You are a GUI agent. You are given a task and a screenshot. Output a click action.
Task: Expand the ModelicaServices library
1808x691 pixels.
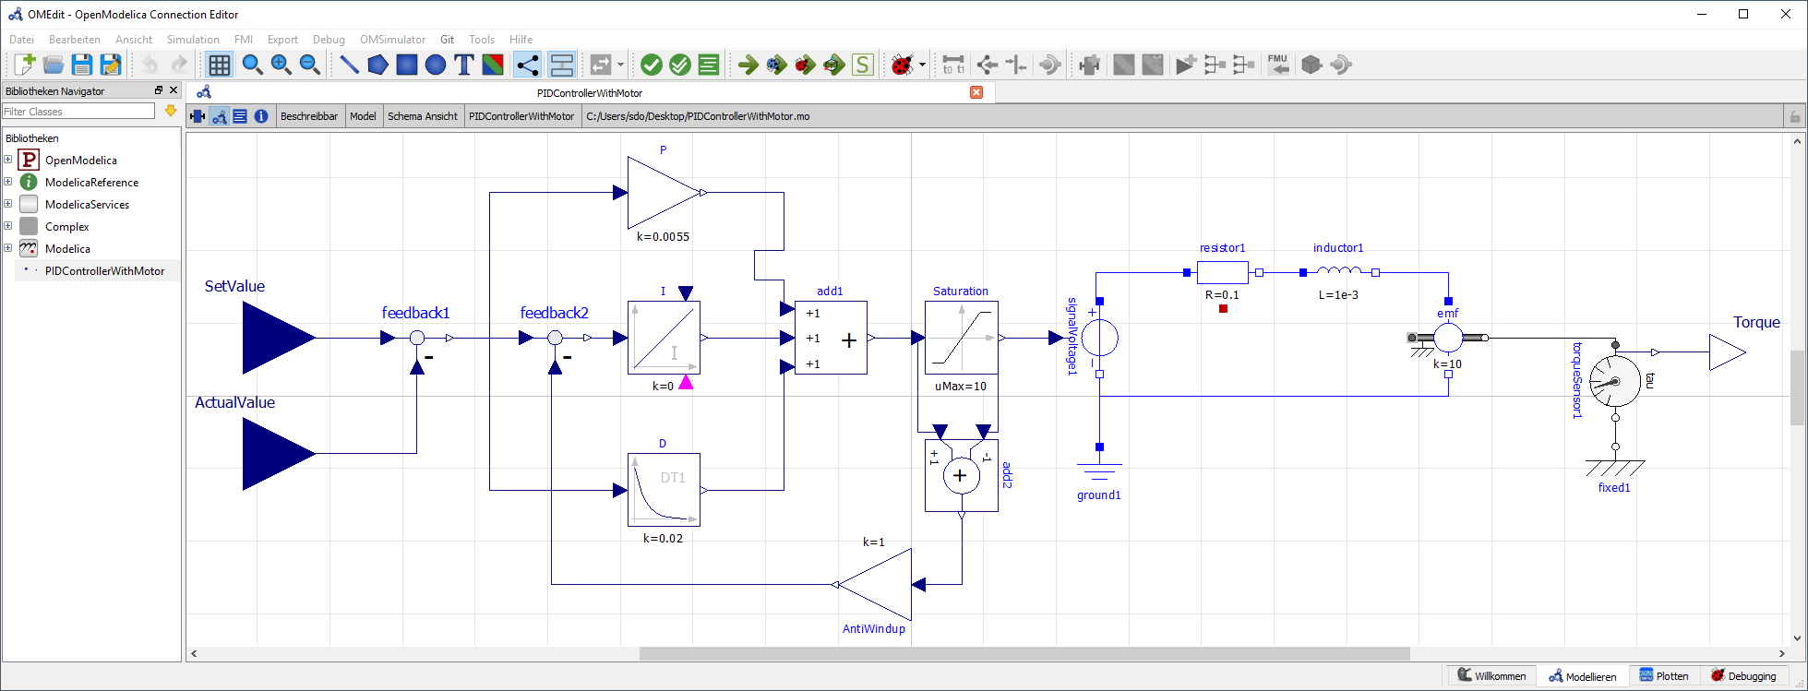(x=8, y=204)
